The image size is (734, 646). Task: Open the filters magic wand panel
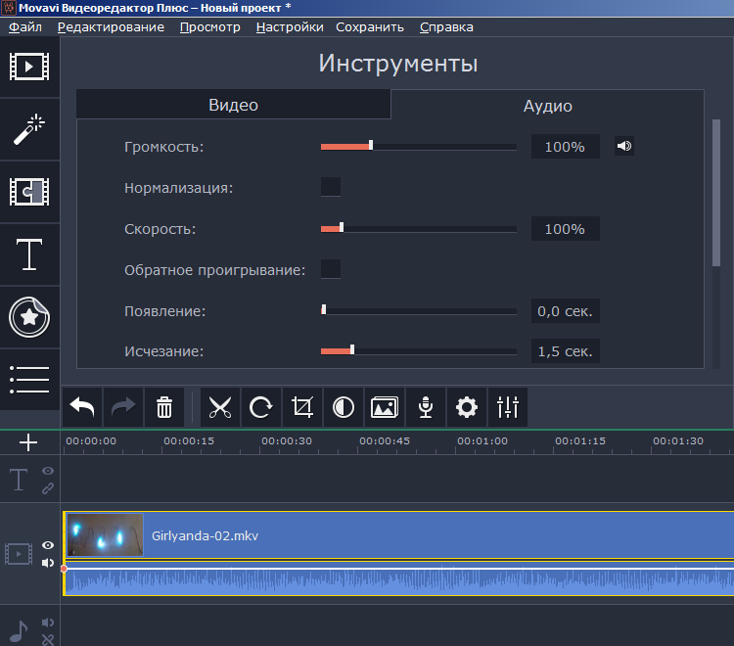pos(28,128)
